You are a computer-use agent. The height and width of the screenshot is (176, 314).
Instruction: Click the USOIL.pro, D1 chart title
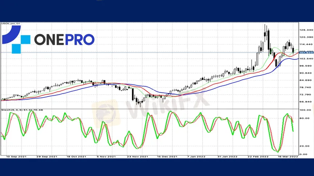point(11,24)
